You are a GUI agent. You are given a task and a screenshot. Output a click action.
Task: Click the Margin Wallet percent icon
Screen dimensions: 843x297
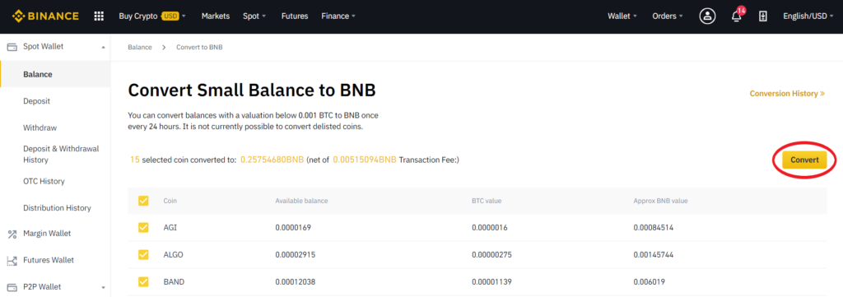pos(12,234)
